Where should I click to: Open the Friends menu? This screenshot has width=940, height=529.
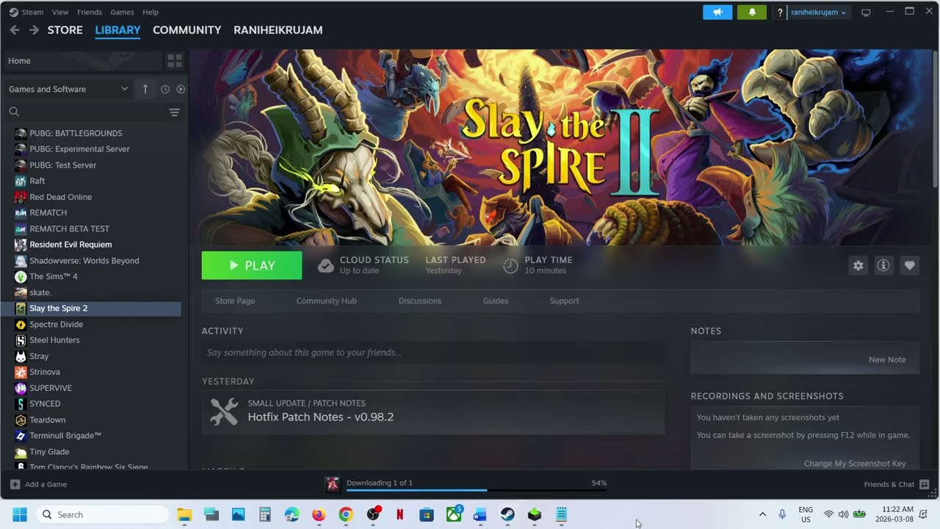click(x=90, y=12)
